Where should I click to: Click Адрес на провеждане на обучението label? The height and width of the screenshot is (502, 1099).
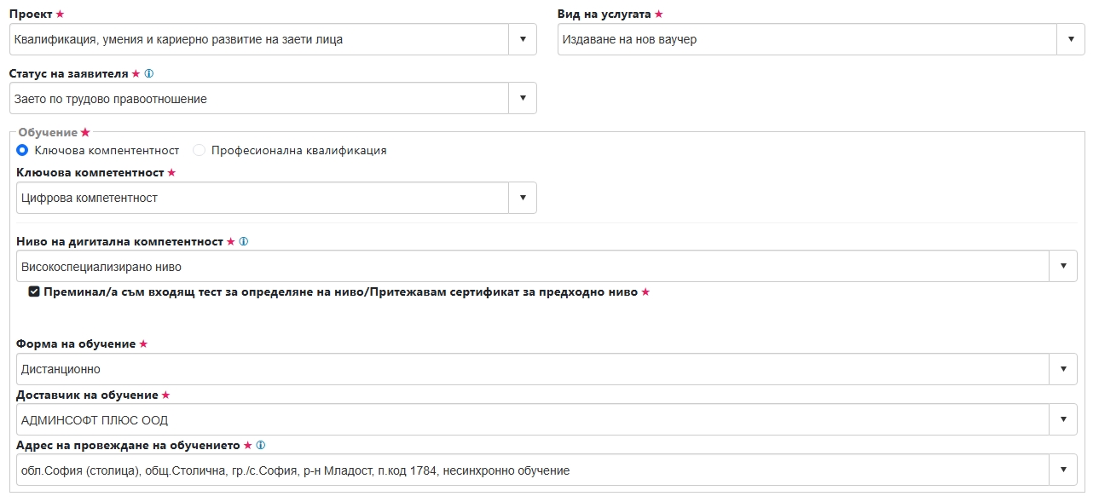[128, 445]
